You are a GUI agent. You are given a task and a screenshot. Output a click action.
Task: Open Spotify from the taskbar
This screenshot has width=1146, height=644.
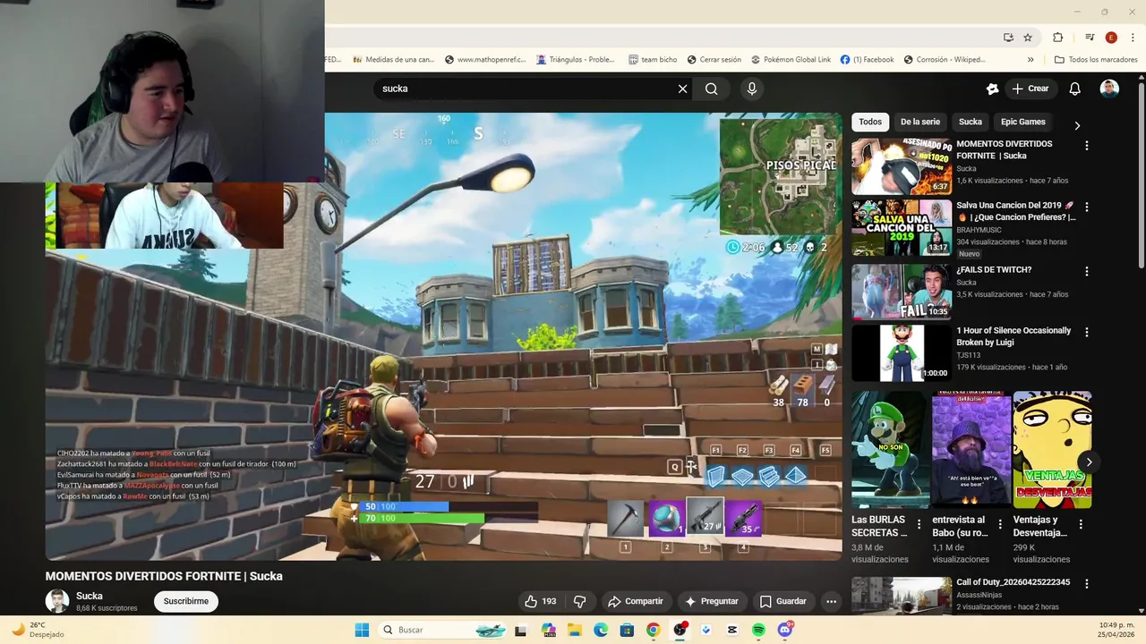[758, 630]
